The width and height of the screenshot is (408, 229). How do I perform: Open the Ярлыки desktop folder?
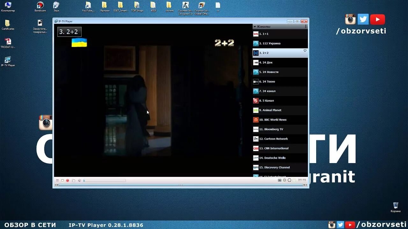[x=105, y=7]
